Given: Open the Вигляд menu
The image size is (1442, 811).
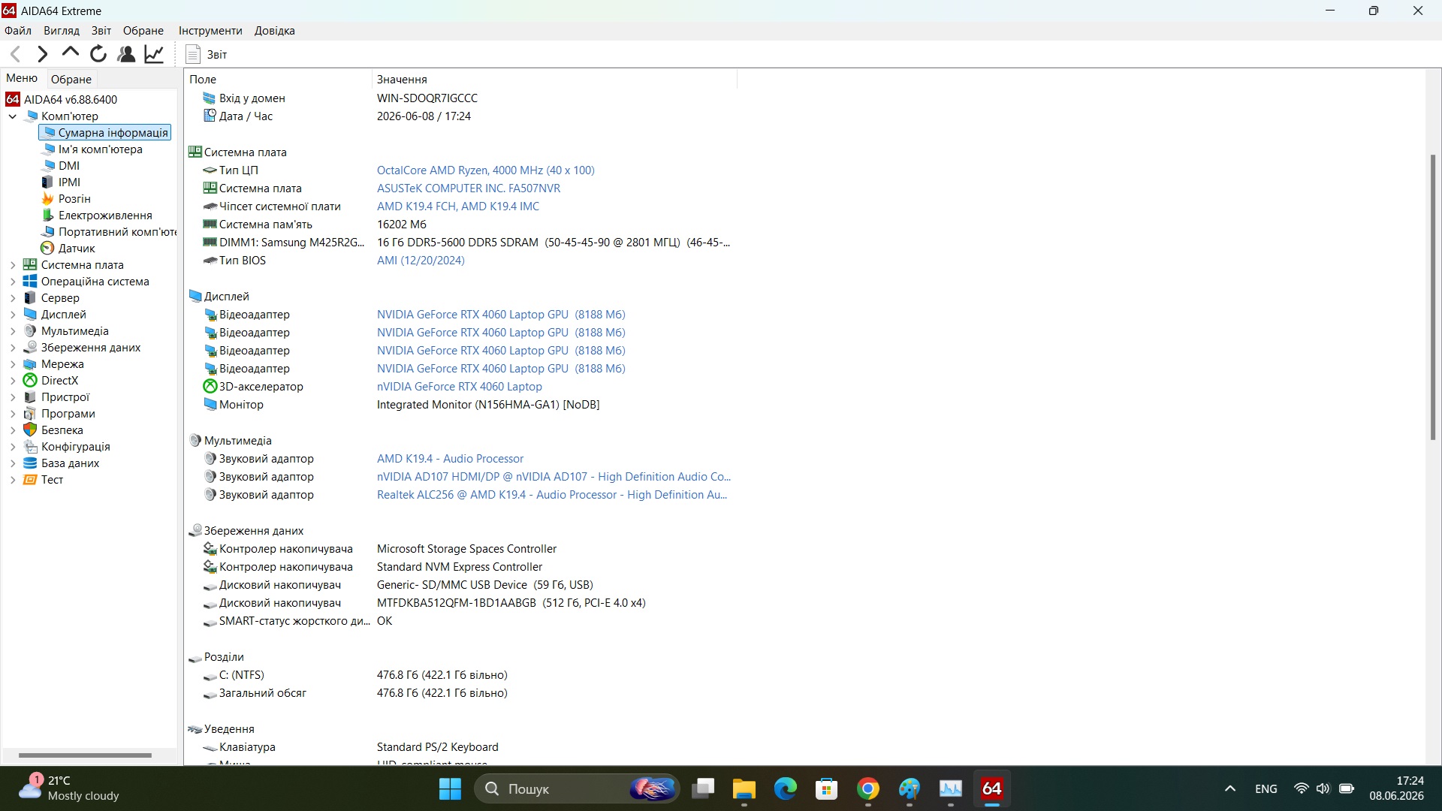Looking at the screenshot, I should click(x=62, y=31).
